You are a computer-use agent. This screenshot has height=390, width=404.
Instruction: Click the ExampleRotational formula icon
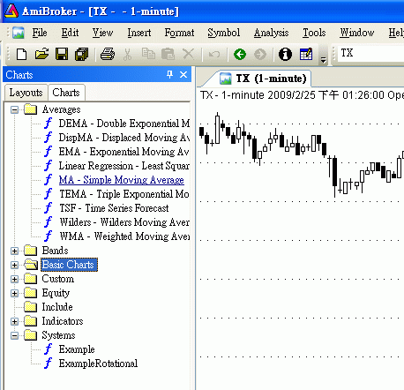pos(48,364)
